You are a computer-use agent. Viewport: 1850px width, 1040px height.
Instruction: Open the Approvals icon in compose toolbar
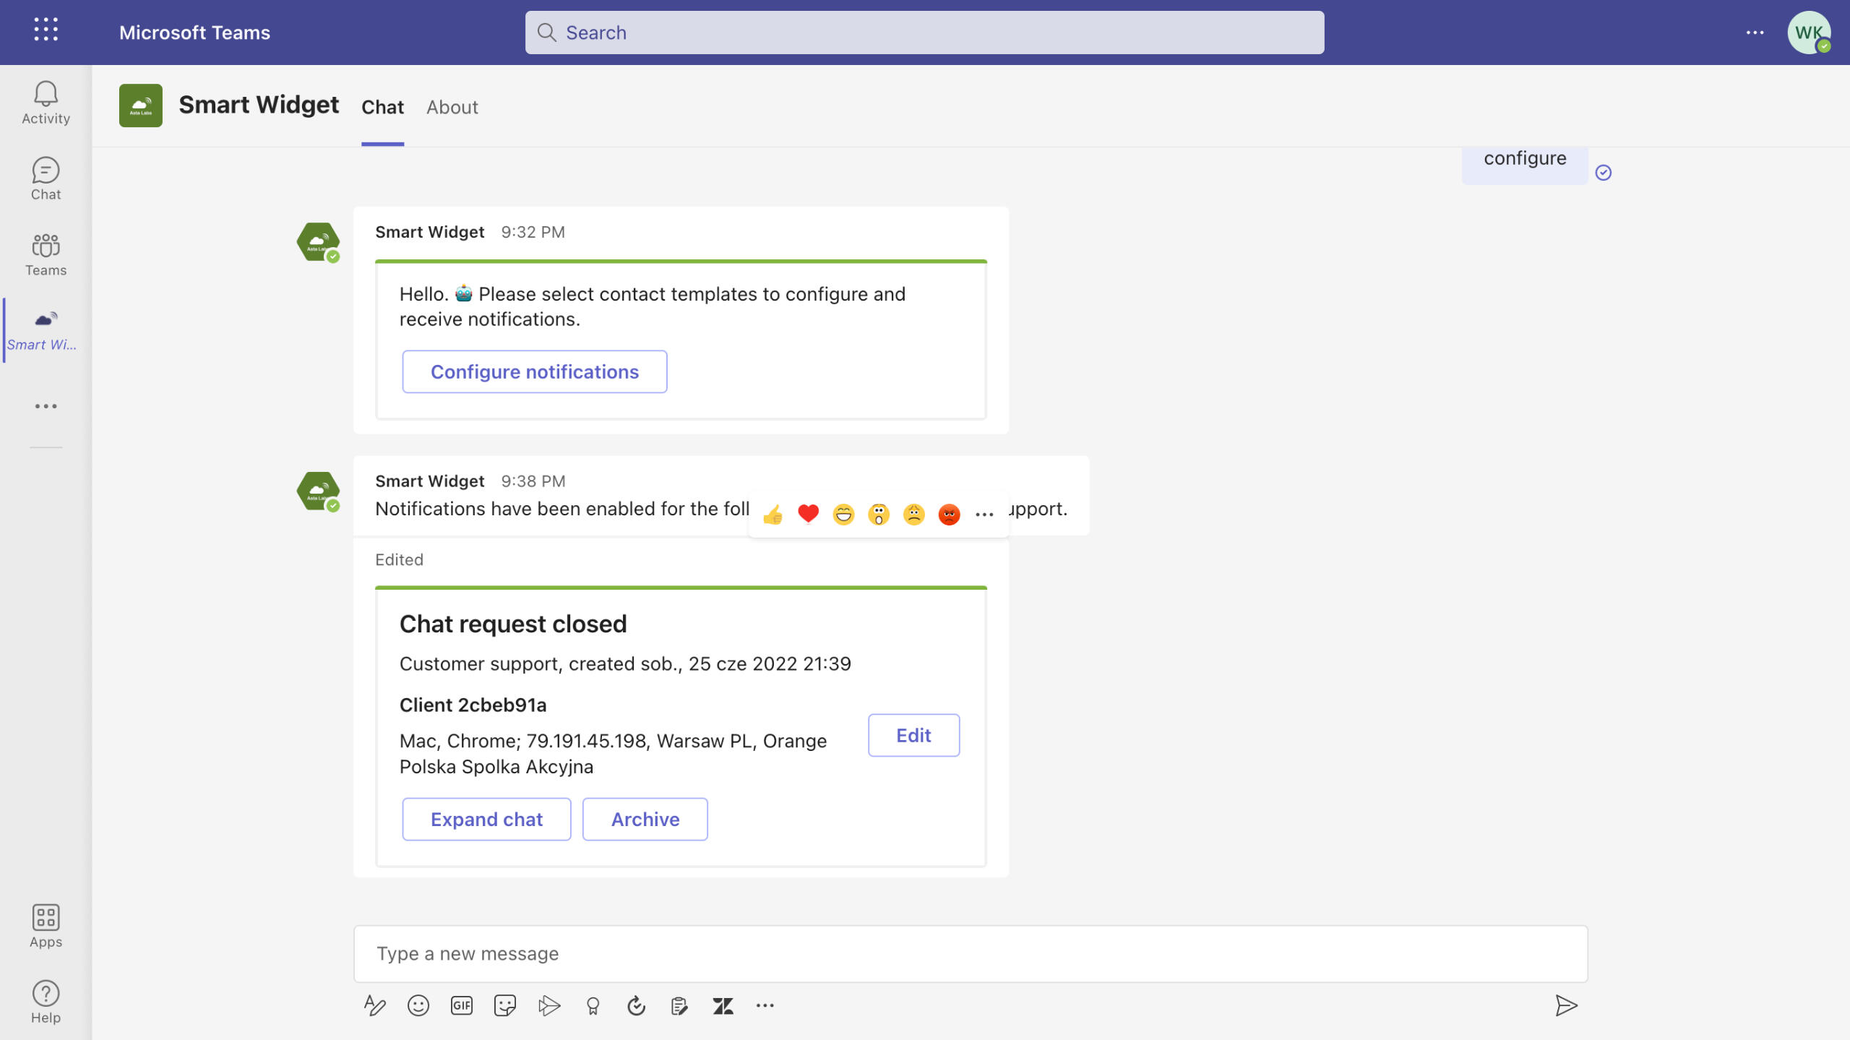(x=636, y=1005)
